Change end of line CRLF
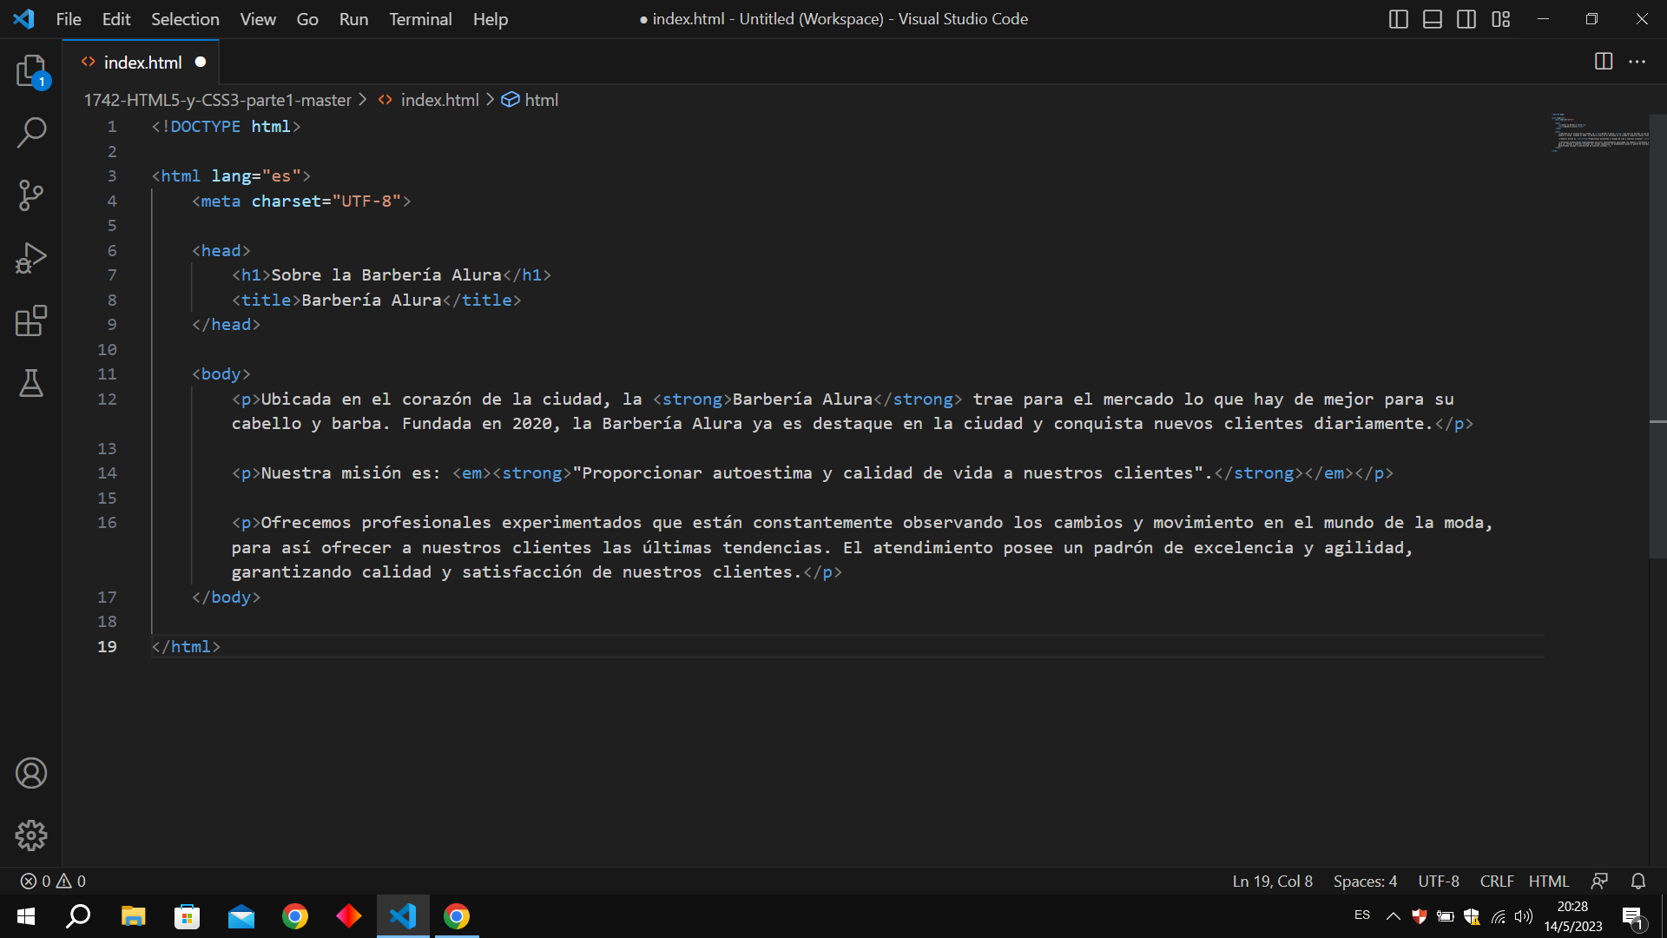 (x=1497, y=881)
